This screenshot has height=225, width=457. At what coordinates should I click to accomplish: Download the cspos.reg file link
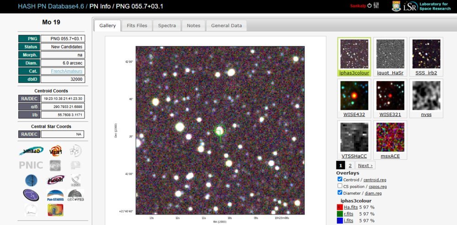[x=378, y=187]
